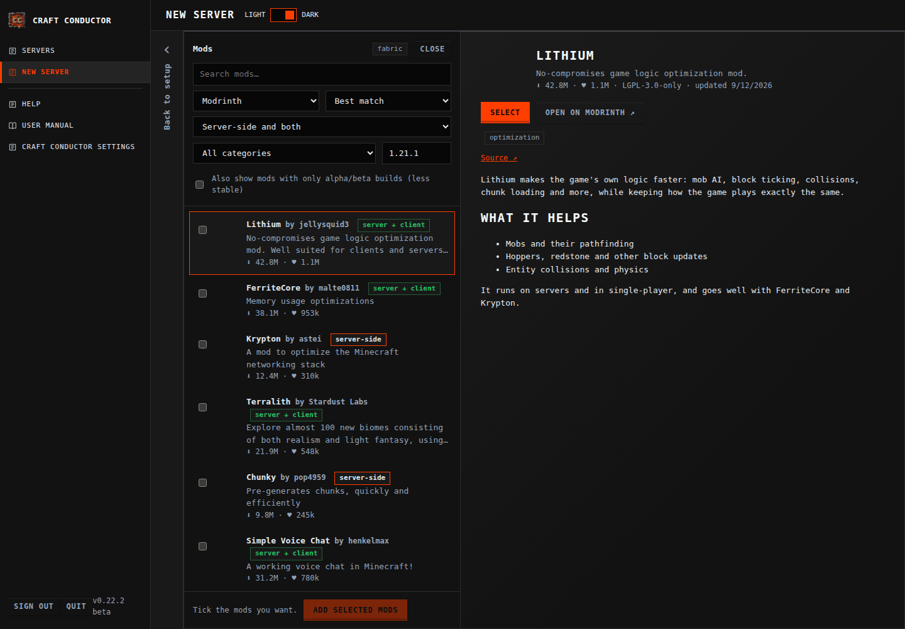Select the Chunky by pop4959 title
905x629 pixels.
click(286, 477)
